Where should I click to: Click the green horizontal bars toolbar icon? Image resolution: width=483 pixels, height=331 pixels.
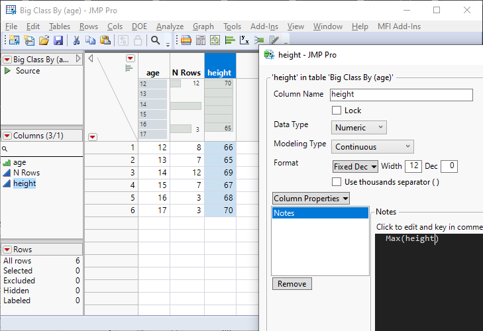pos(230,40)
